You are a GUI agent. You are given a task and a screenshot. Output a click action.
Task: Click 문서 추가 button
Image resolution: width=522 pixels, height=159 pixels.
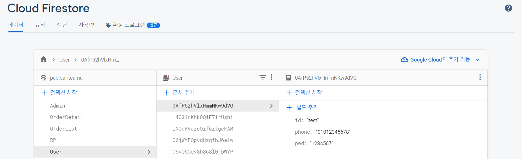(x=183, y=93)
